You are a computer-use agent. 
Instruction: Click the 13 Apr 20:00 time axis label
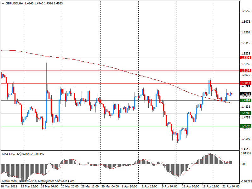click(x=191, y=186)
